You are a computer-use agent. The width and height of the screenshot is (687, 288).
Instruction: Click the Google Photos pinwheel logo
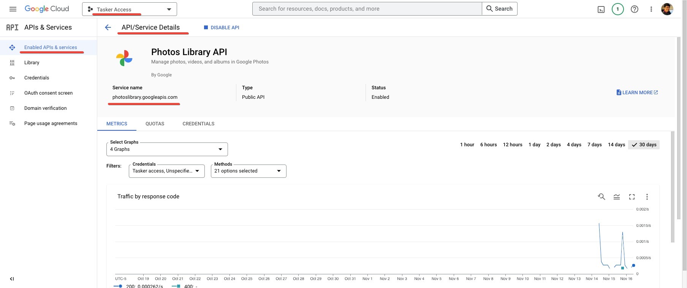(x=124, y=58)
